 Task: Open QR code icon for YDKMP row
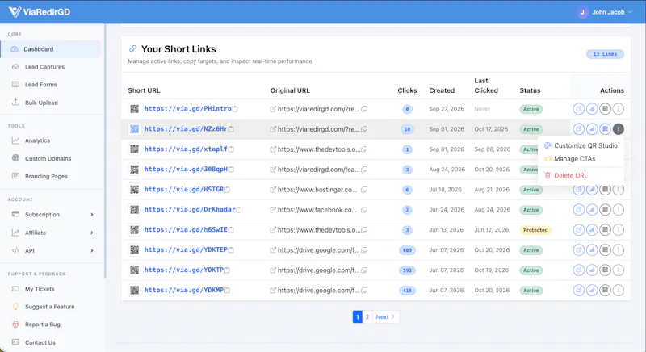click(605, 291)
